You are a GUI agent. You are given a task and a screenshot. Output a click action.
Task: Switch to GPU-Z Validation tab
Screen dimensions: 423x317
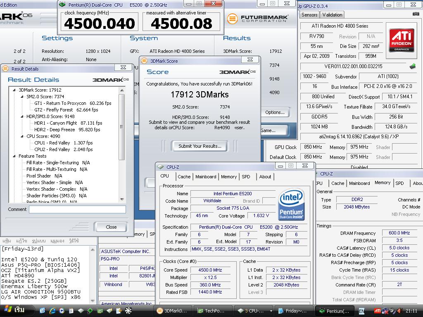click(332, 14)
